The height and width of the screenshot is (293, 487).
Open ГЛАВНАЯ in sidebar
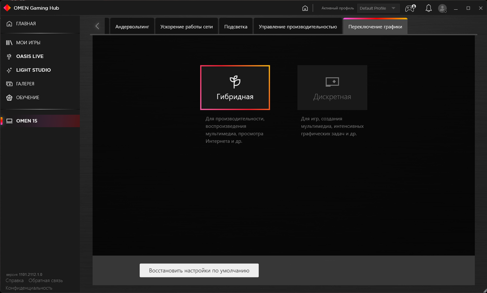coord(40,23)
